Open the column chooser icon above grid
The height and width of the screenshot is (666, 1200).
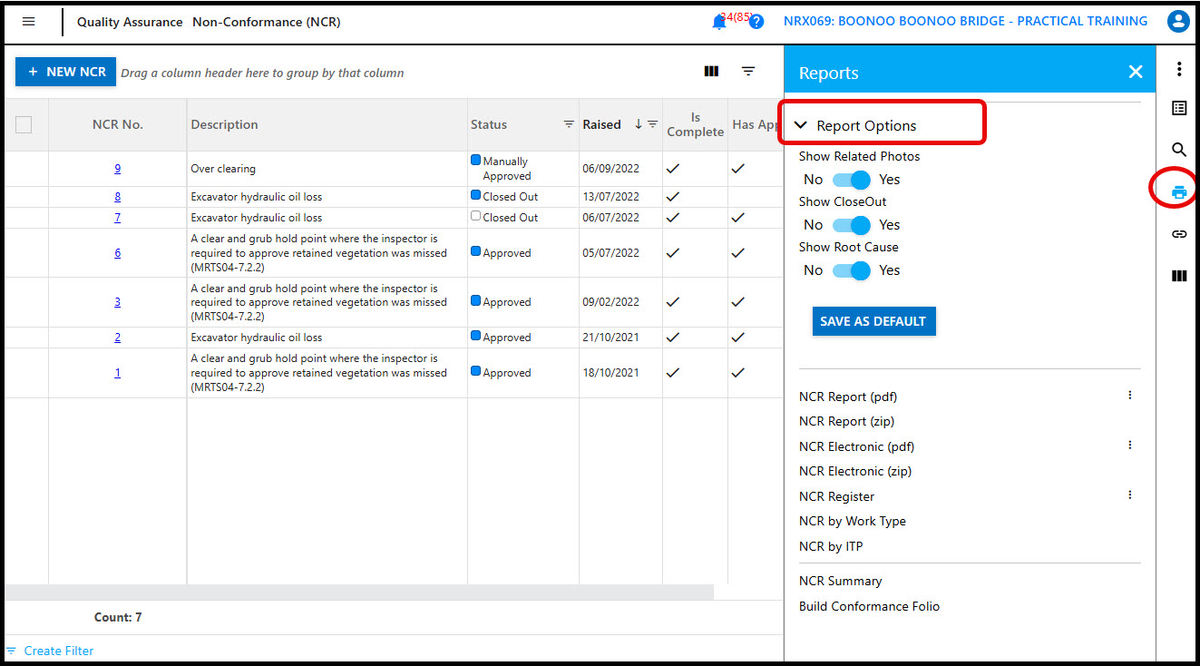click(711, 72)
